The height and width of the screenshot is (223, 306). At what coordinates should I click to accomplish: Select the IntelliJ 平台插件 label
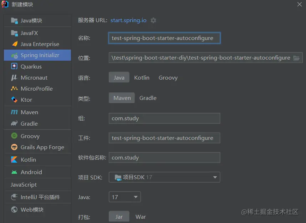(40, 197)
